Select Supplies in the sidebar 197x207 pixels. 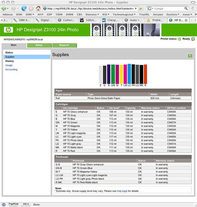27,57
